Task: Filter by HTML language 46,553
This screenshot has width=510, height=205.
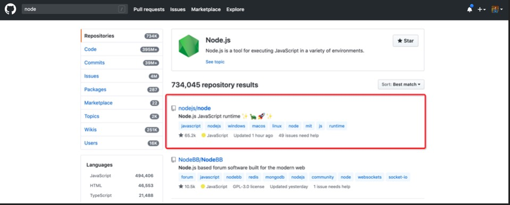Action: click(122, 185)
